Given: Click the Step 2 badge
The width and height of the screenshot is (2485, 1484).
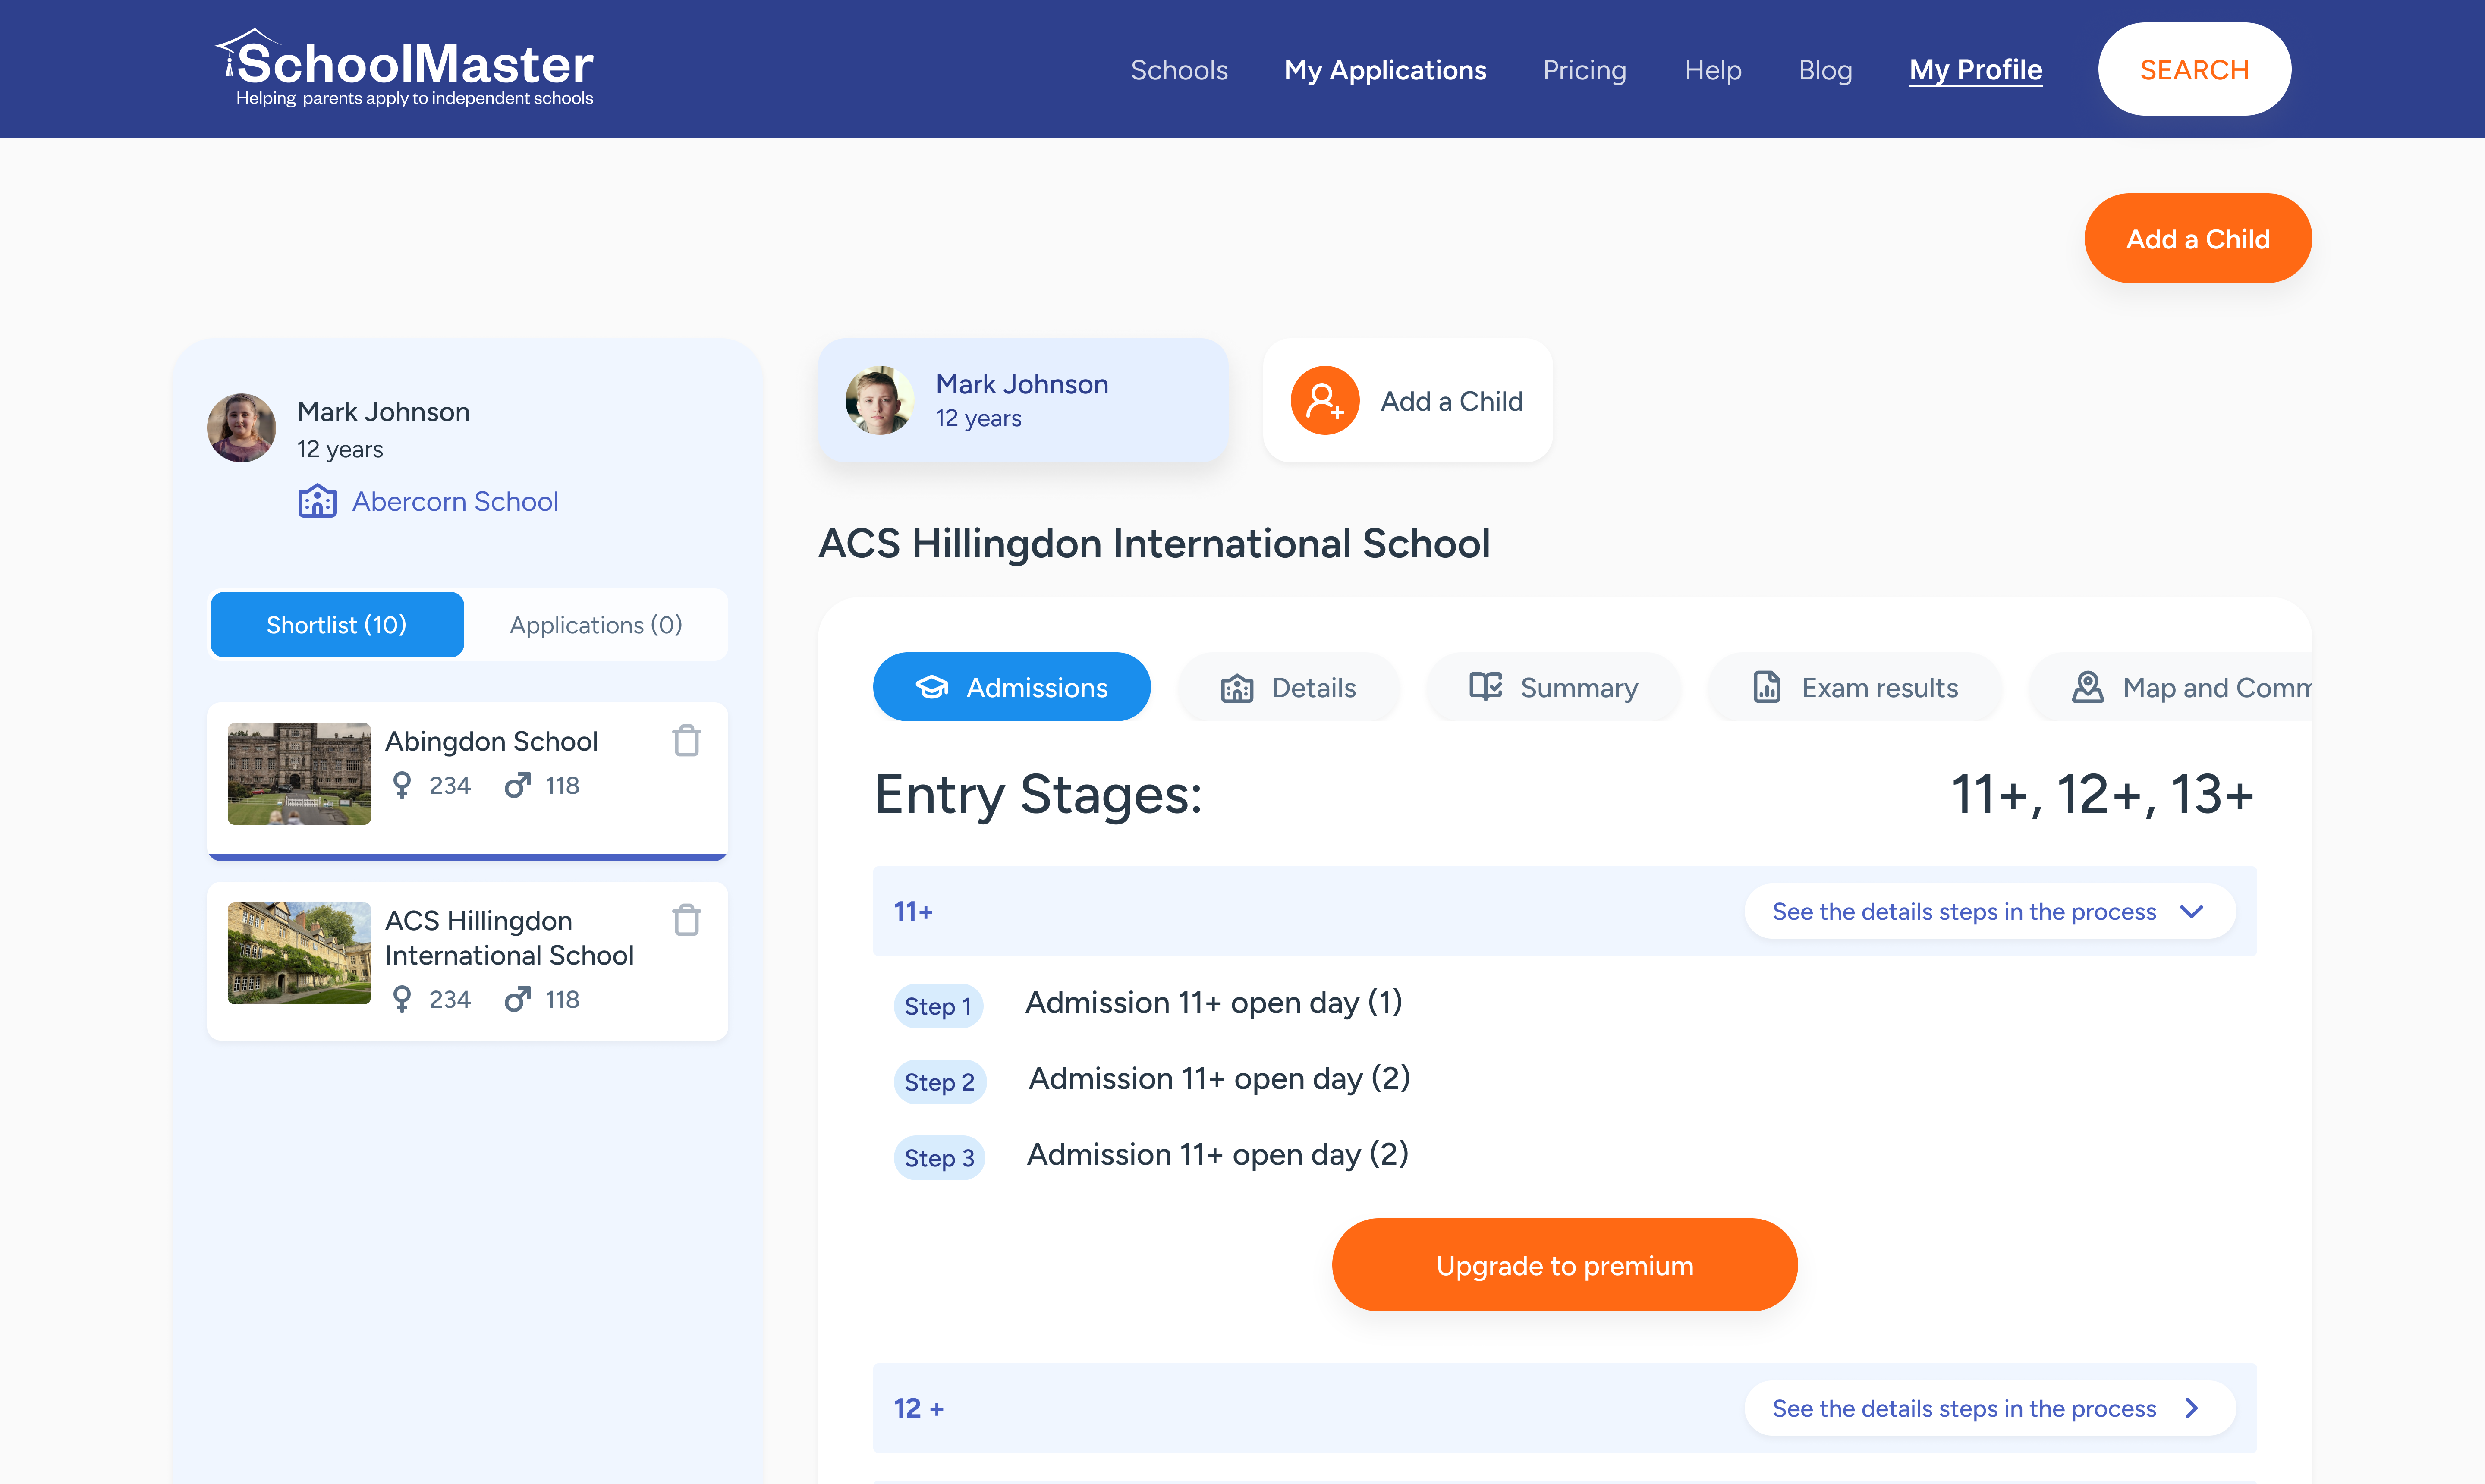Looking at the screenshot, I should (940, 1082).
